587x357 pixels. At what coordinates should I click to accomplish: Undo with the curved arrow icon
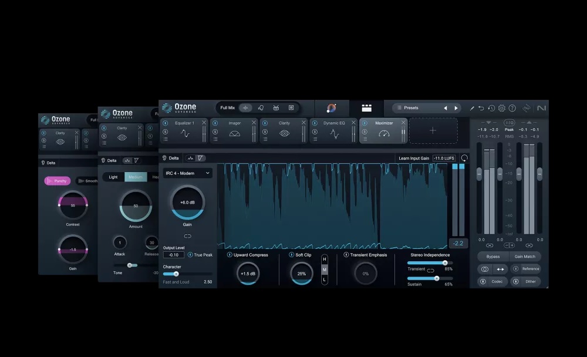pyautogui.click(x=481, y=108)
